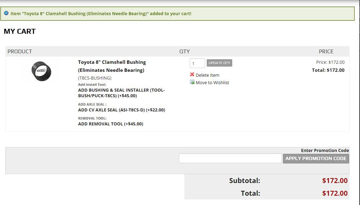This screenshot has height=205, width=360.
Task: Click the PRICE column header
Action: point(326,51)
